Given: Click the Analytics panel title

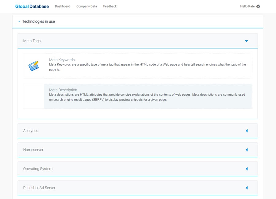Looking at the screenshot, I should [x=31, y=131].
